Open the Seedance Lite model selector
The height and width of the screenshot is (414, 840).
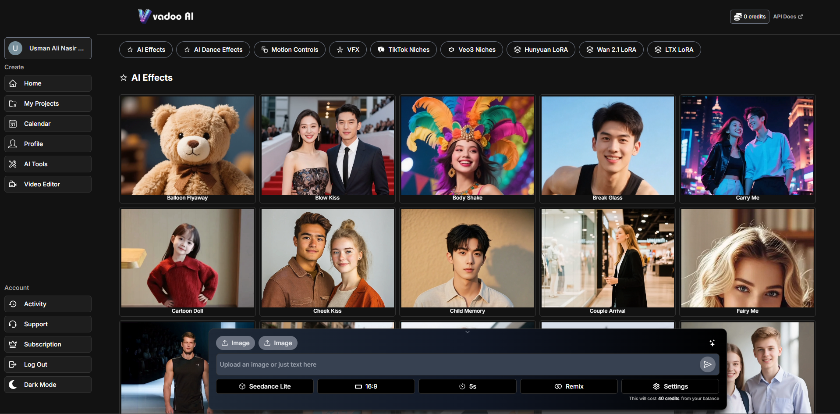[x=264, y=386]
